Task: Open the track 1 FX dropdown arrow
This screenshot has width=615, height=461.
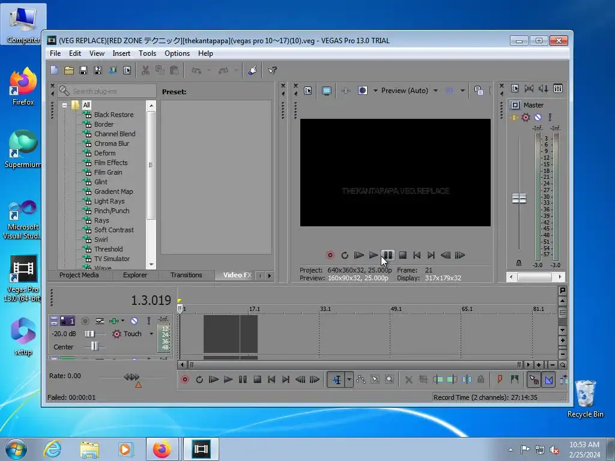Action: [x=123, y=321]
